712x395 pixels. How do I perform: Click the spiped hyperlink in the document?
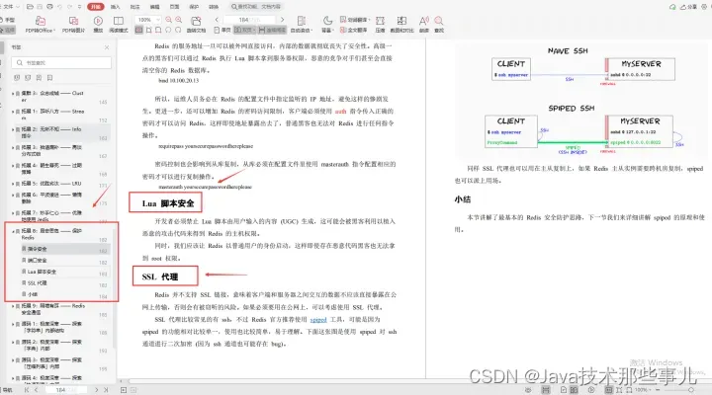point(318,320)
